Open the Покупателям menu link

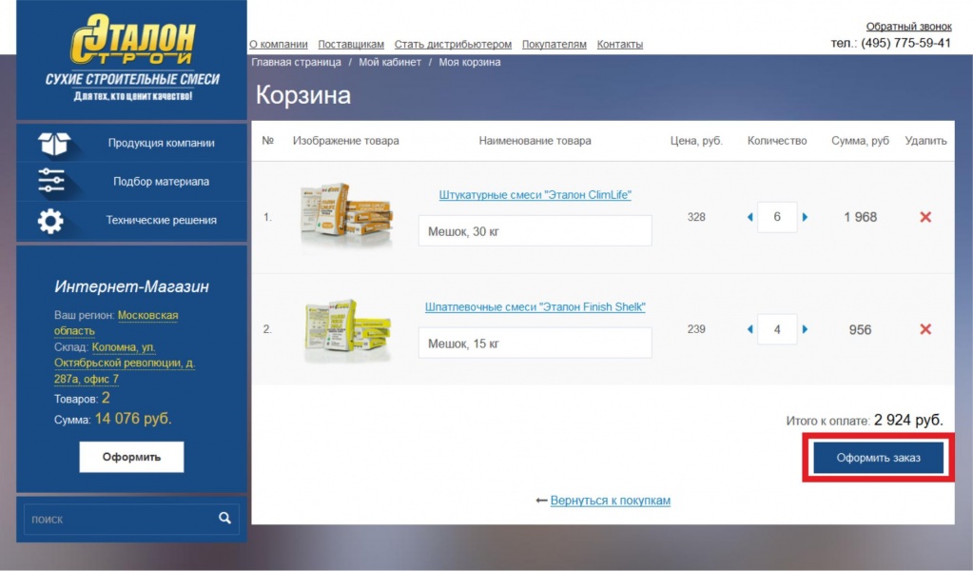tap(555, 44)
